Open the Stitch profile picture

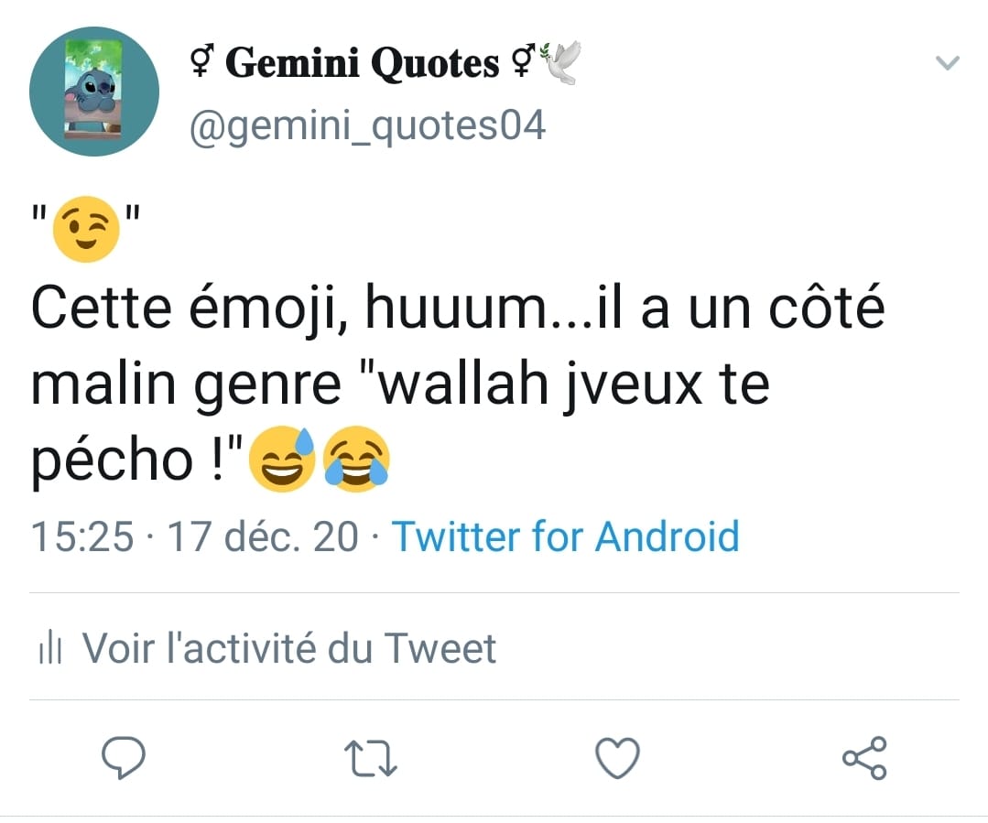(x=94, y=92)
